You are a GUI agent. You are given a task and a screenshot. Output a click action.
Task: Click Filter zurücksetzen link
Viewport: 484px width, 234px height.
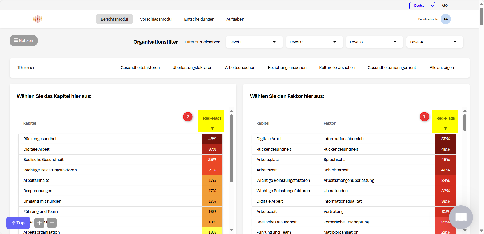tap(202, 42)
